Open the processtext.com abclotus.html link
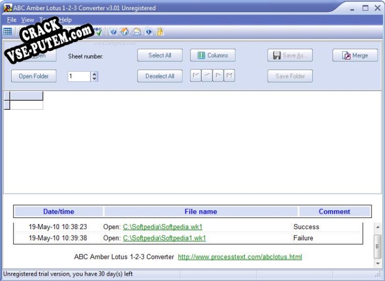This screenshot has width=385, height=281. click(x=240, y=257)
